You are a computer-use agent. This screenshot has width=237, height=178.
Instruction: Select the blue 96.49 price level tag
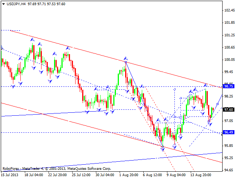click(228, 132)
